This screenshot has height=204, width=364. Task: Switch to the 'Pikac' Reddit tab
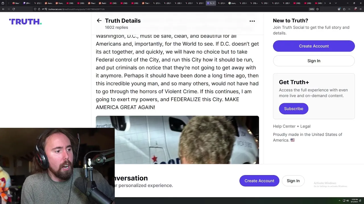91,3
